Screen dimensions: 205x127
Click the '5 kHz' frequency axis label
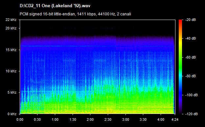coord(12,93)
